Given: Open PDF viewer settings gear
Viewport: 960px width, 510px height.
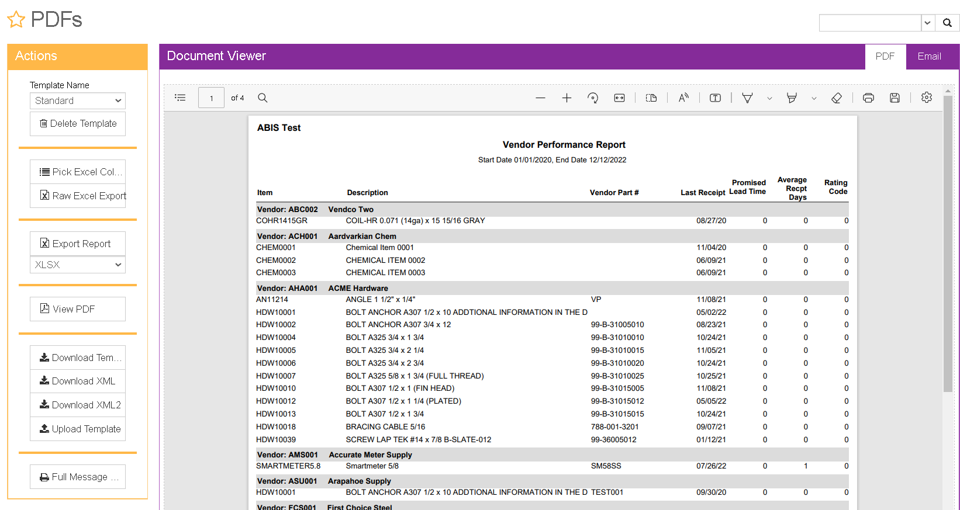Looking at the screenshot, I should [x=927, y=98].
